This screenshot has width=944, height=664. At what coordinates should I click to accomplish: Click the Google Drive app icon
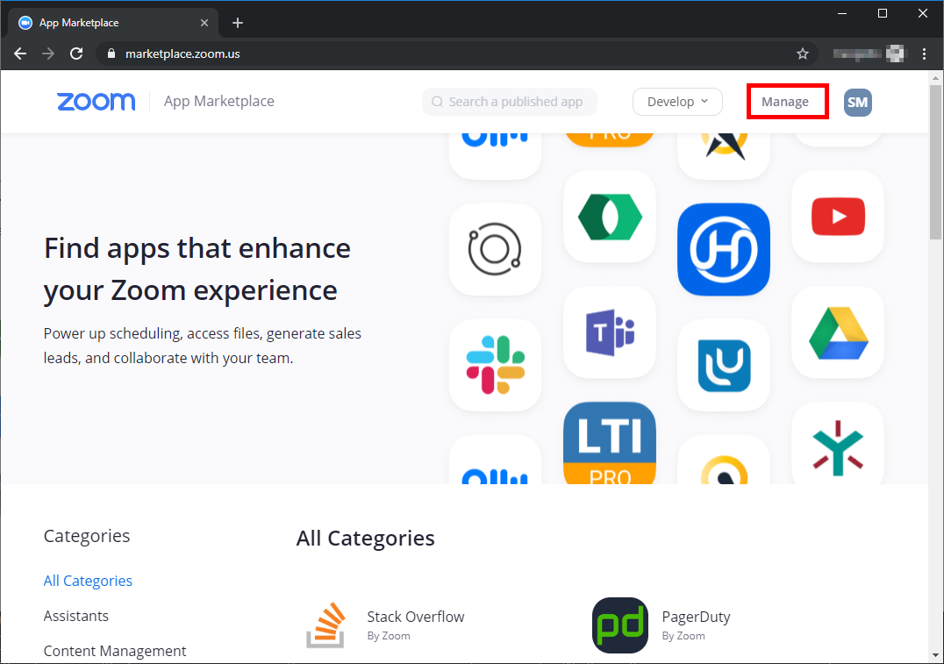click(838, 332)
